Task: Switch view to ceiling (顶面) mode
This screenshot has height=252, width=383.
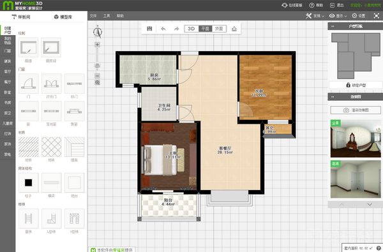Action: (x=219, y=29)
